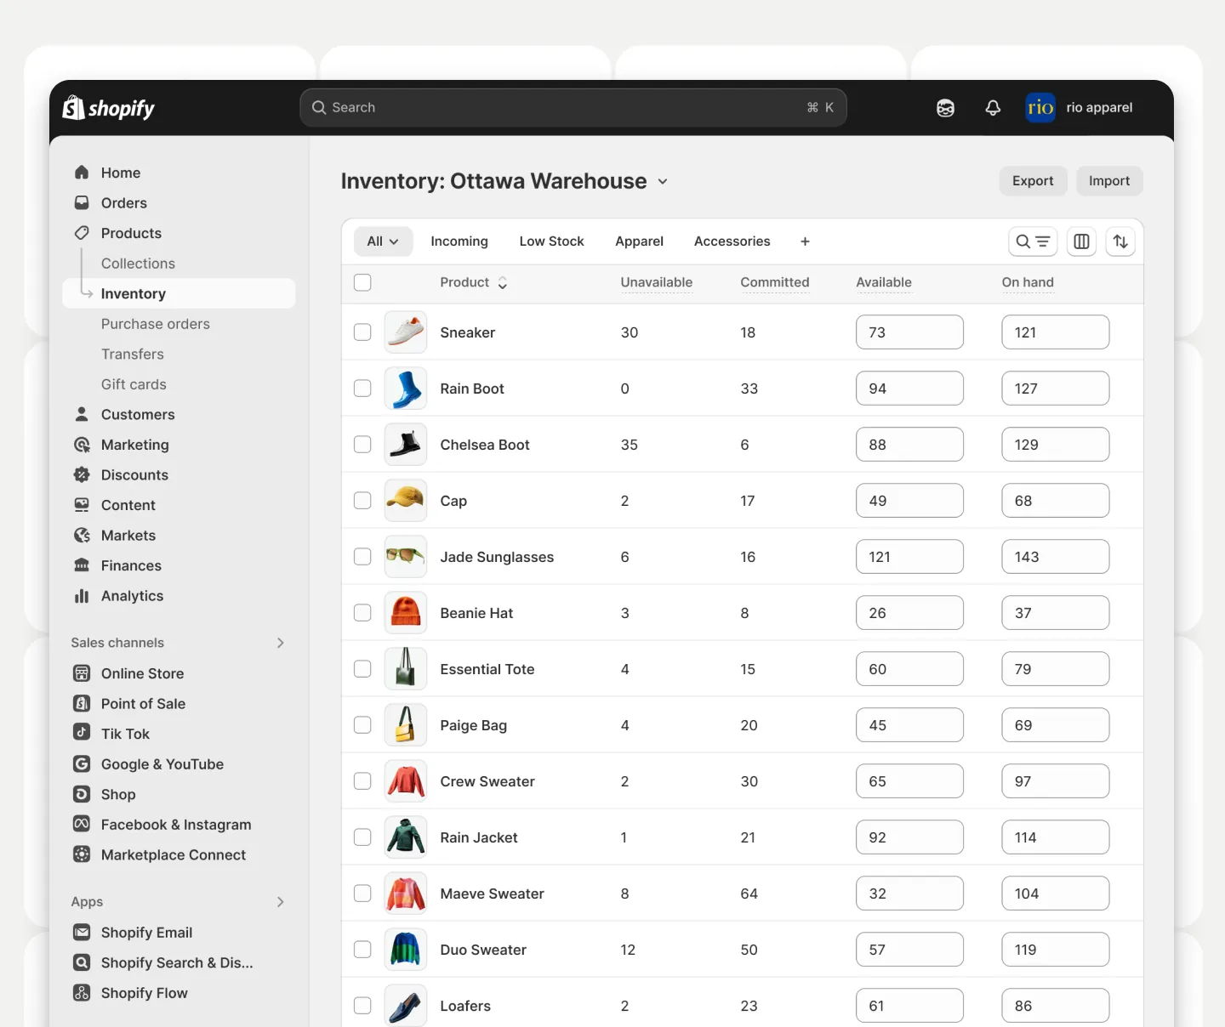The height and width of the screenshot is (1027, 1225).
Task: Click the Unavailable column header
Action: coord(657,282)
